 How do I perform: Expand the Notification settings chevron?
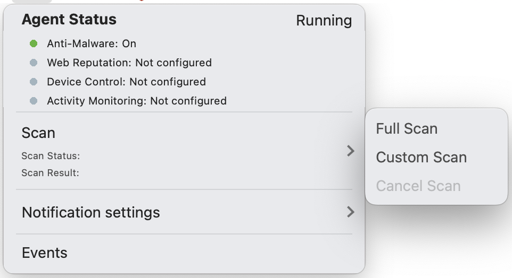350,212
